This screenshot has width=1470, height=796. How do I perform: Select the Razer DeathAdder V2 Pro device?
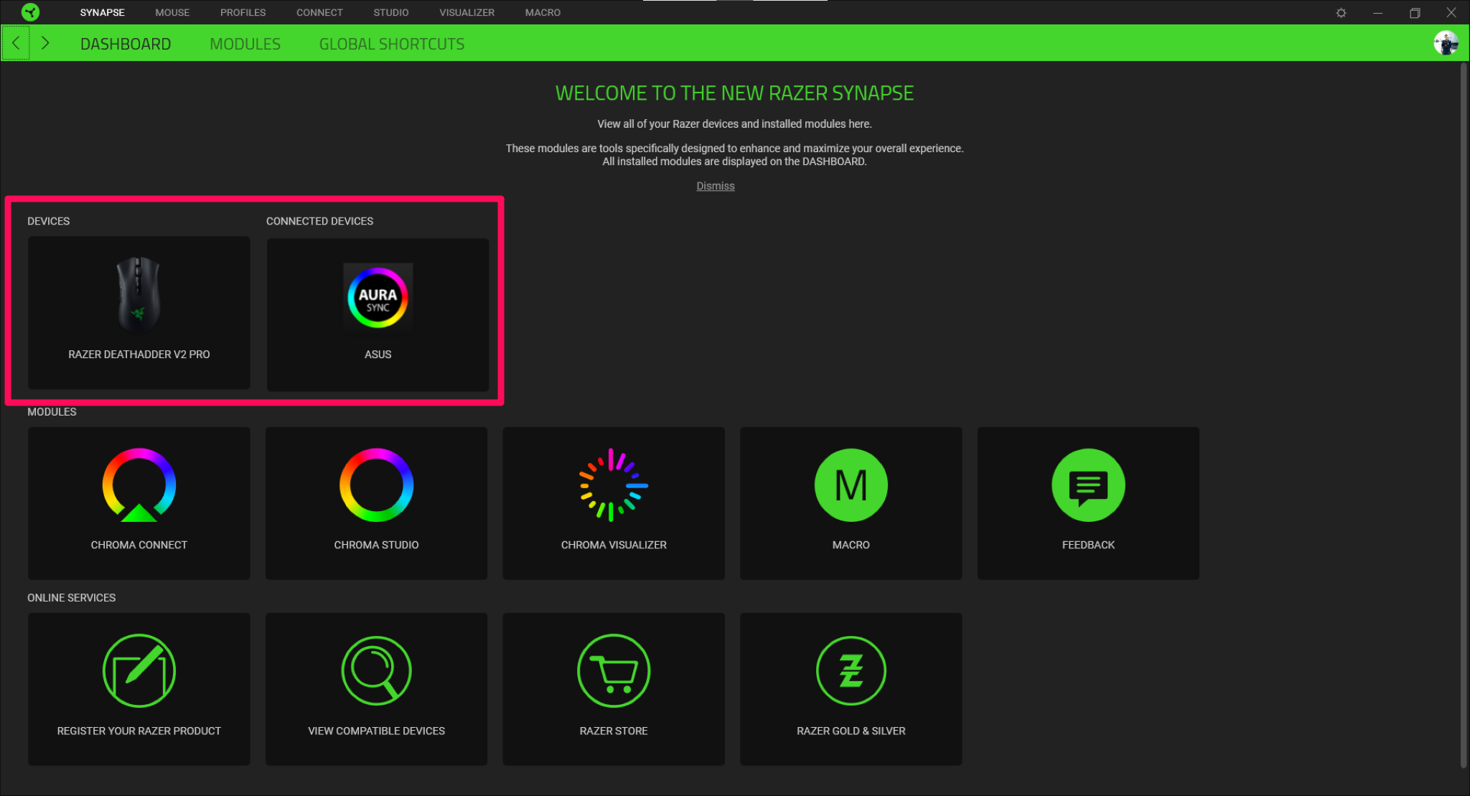click(x=139, y=313)
